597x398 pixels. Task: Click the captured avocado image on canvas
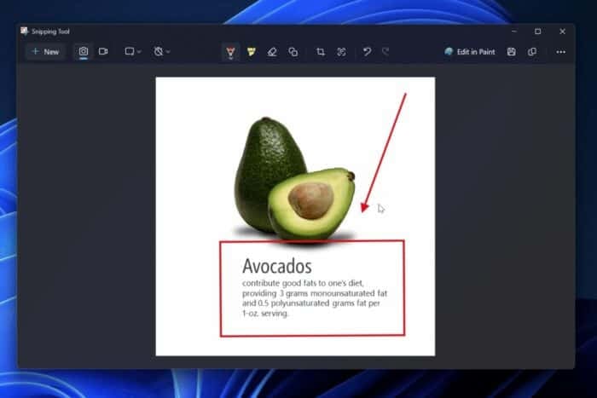click(295, 216)
